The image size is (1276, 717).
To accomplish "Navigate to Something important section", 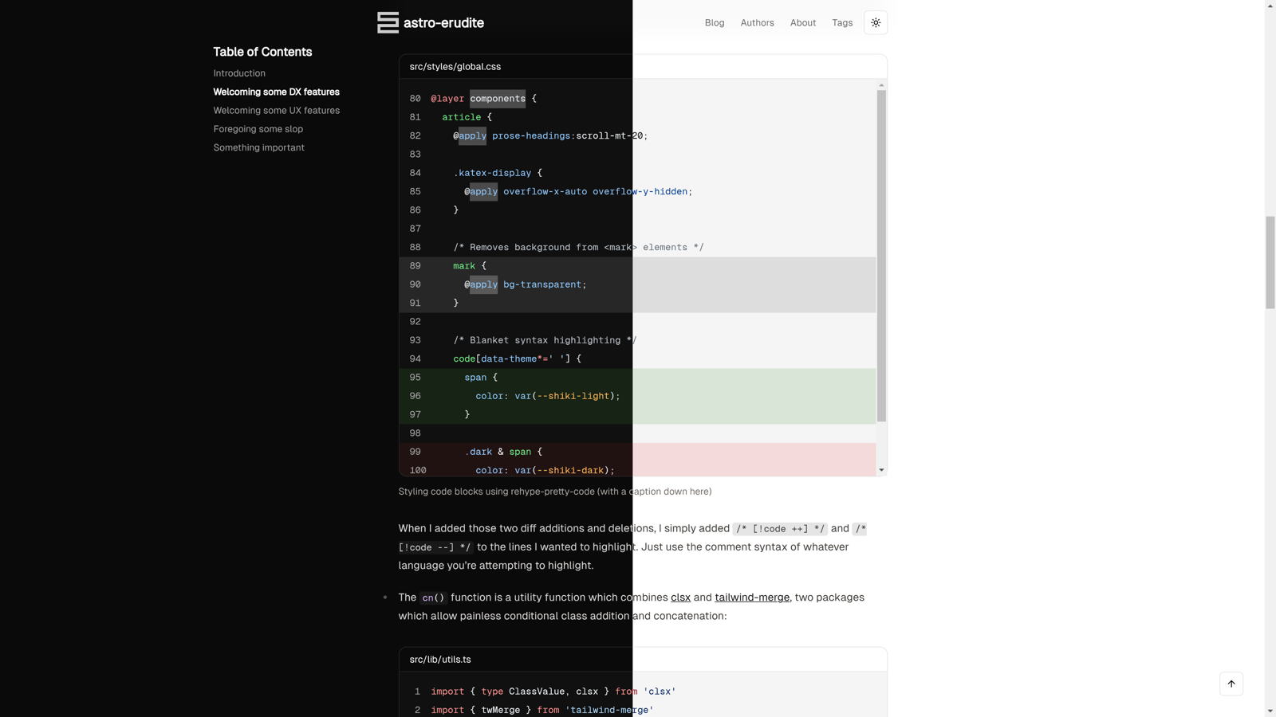I will (x=258, y=147).
